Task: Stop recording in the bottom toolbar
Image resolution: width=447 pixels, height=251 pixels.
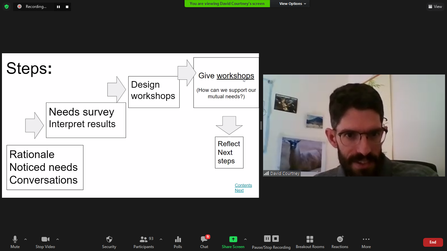Action: [276, 239]
